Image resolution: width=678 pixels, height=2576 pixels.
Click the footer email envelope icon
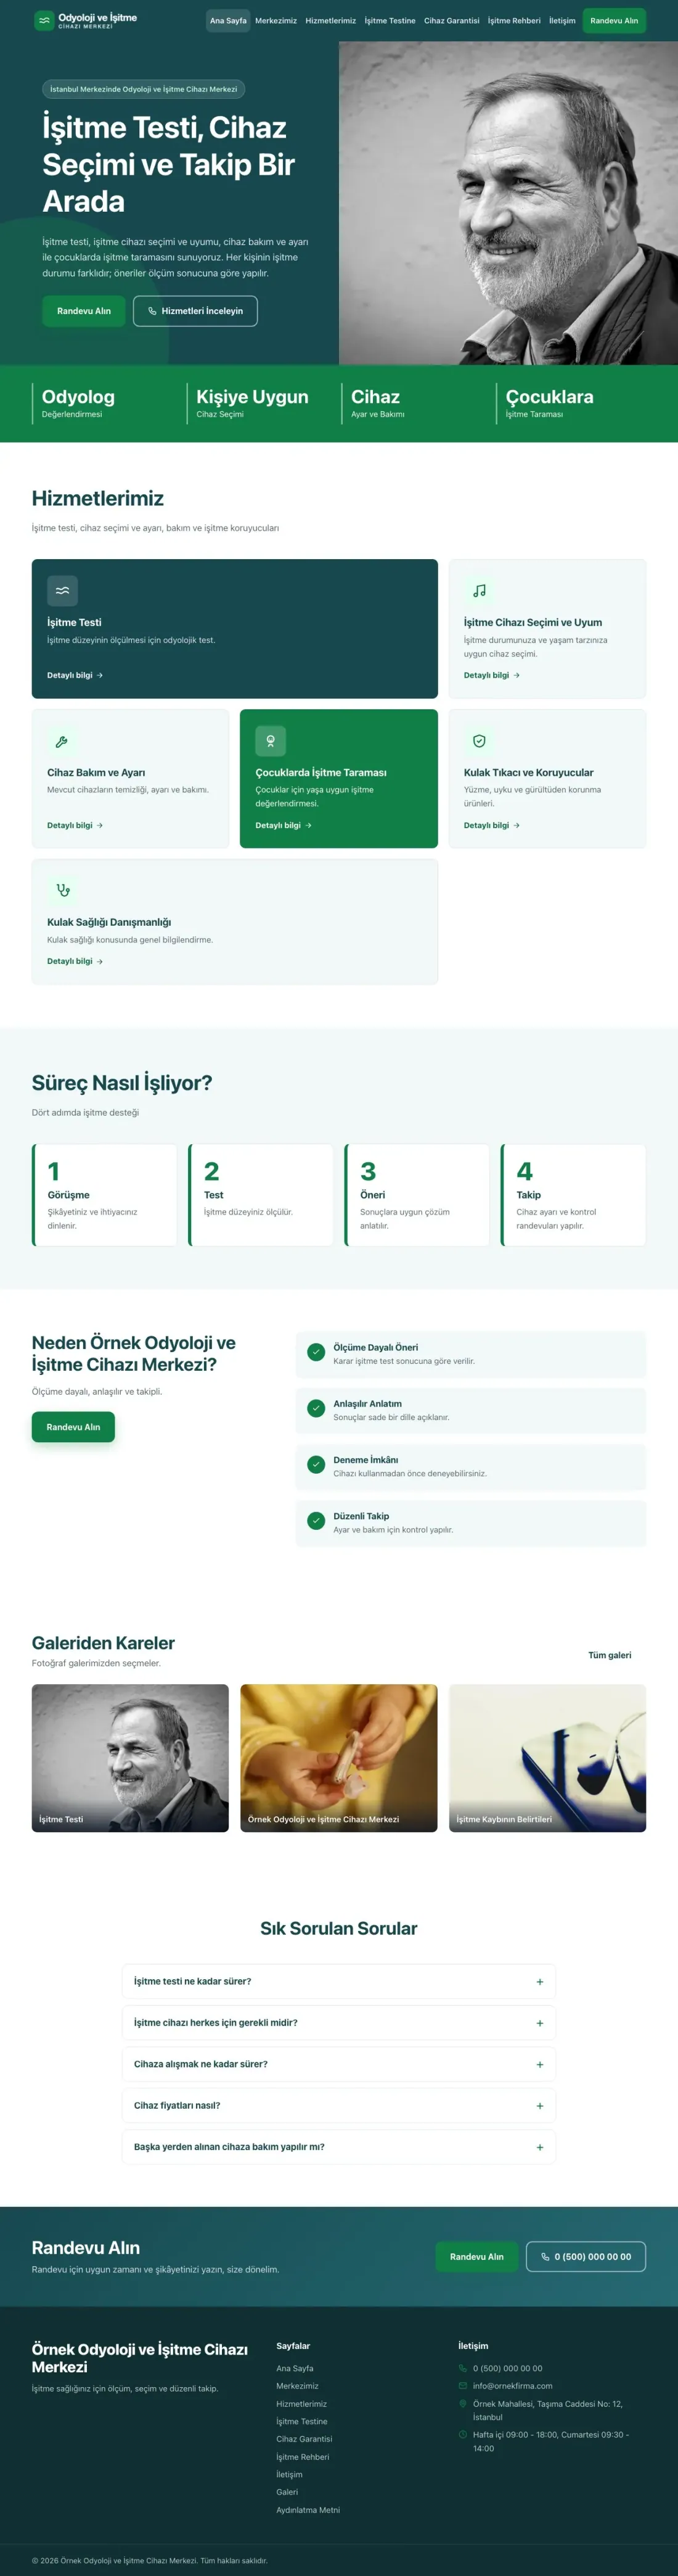(462, 2385)
